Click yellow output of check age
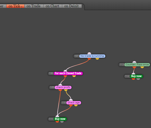Screen dimensions: 151x128 76,105
